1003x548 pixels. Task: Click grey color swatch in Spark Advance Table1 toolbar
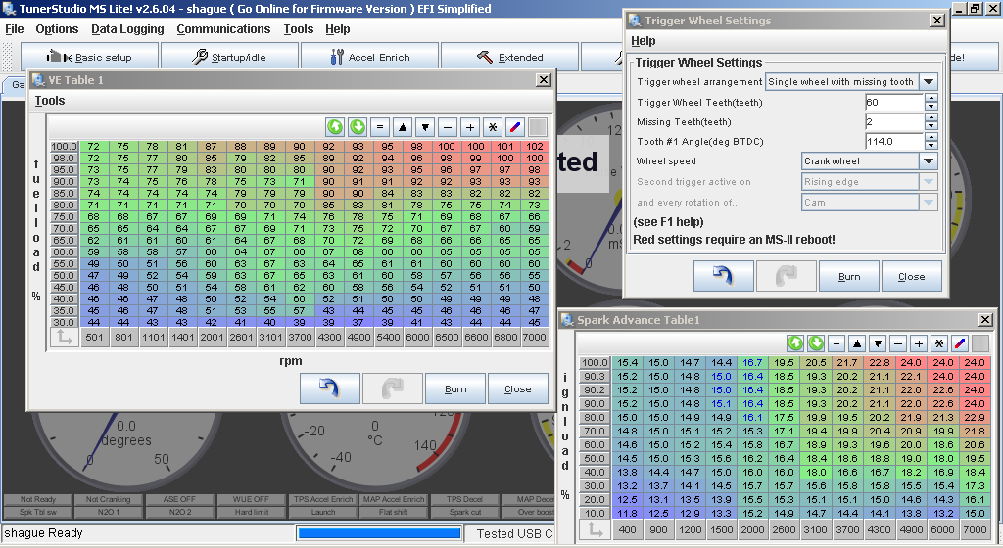pyautogui.click(x=980, y=342)
